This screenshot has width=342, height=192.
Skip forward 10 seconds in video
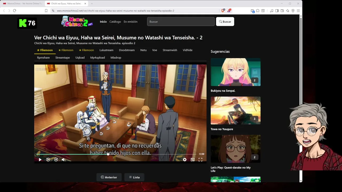(x=56, y=159)
